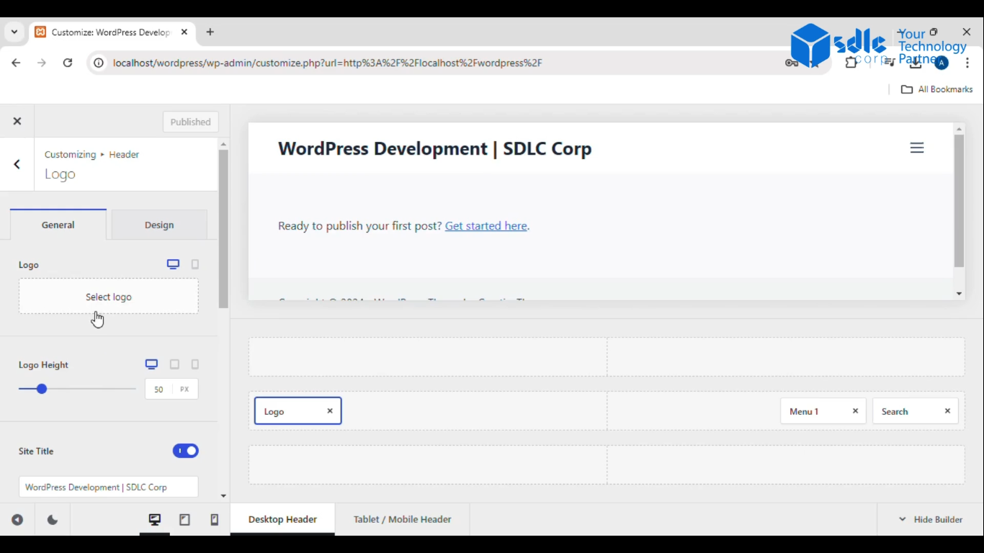This screenshot has width=984, height=553.
Task: Select desktop device icon for Logo
Action: click(173, 264)
